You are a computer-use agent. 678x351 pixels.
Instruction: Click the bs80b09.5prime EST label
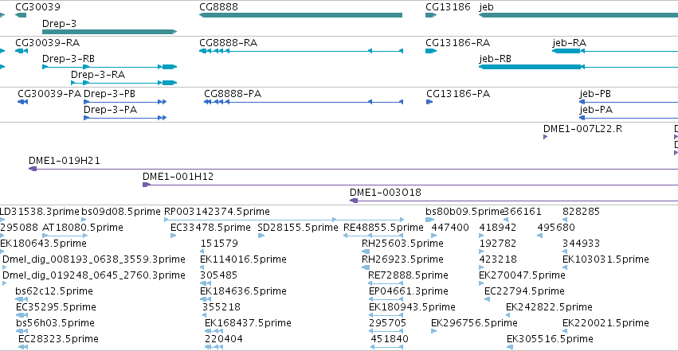click(x=464, y=212)
